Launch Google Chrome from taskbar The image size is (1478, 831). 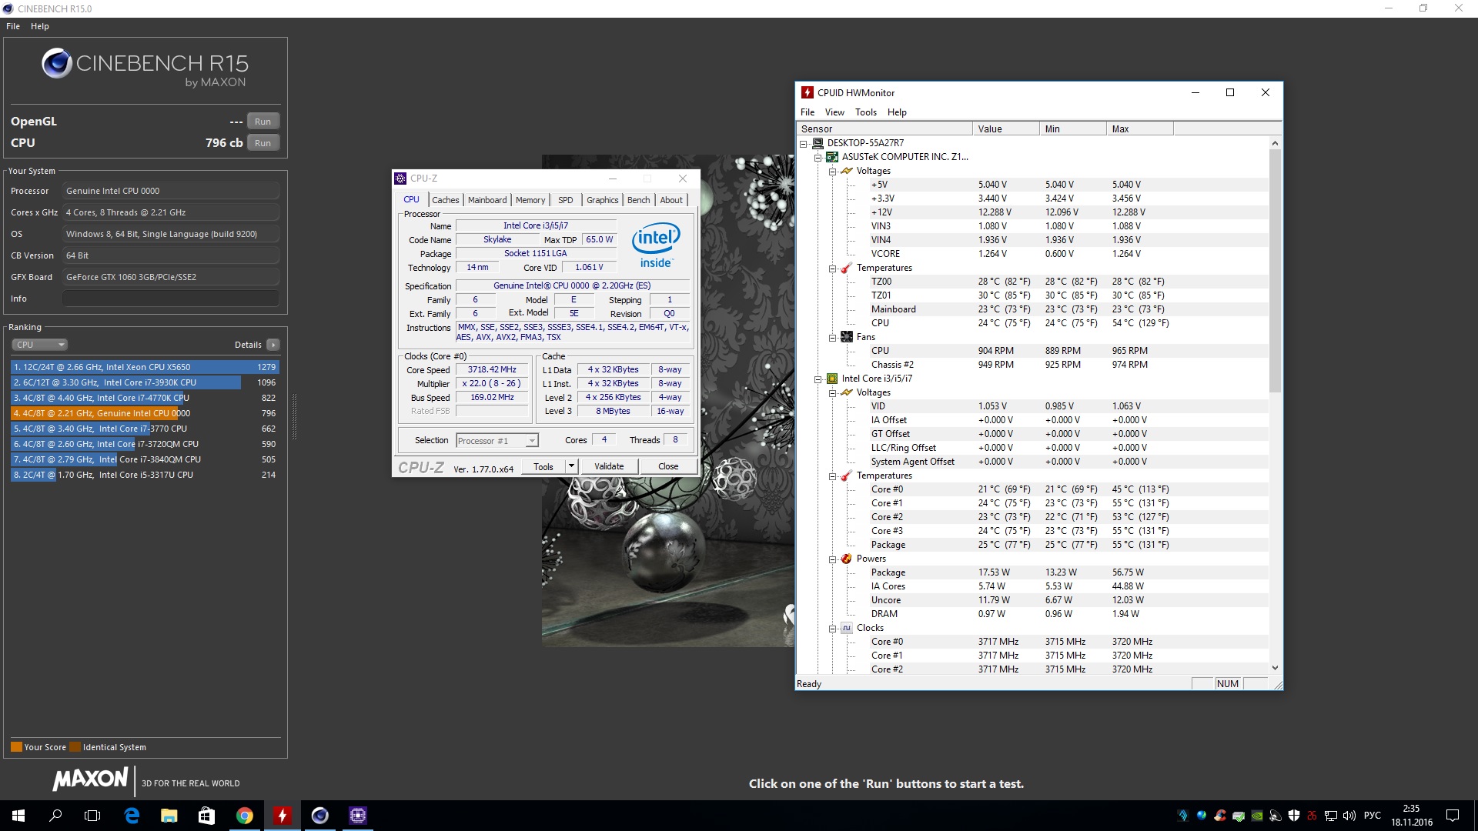244,816
